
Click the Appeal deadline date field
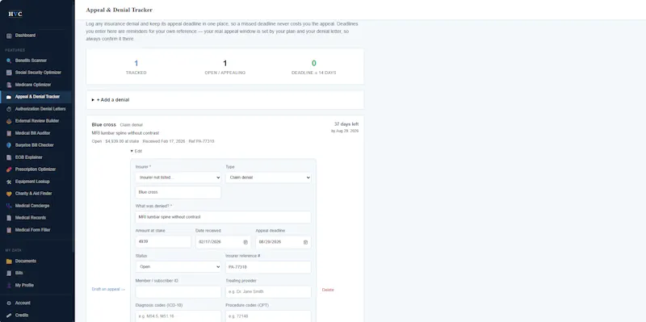click(283, 242)
